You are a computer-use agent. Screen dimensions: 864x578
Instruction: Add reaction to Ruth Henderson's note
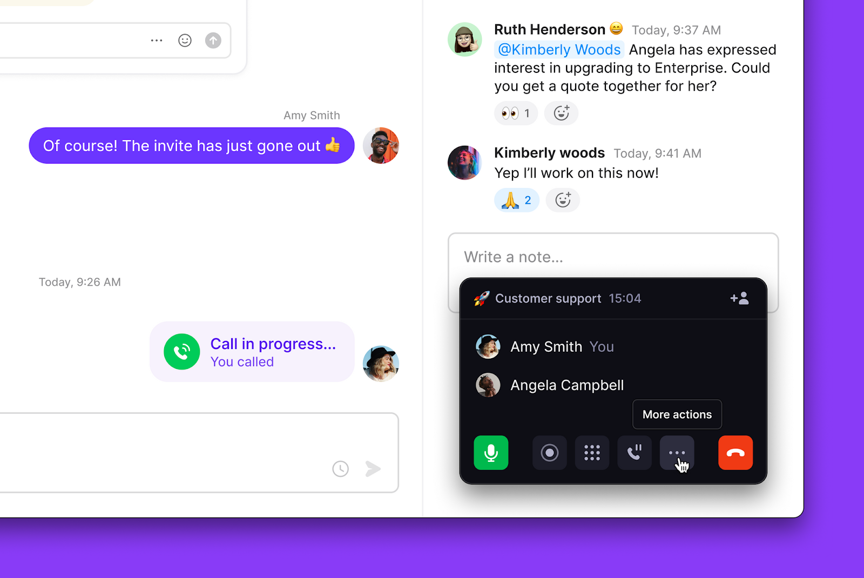pos(561,113)
